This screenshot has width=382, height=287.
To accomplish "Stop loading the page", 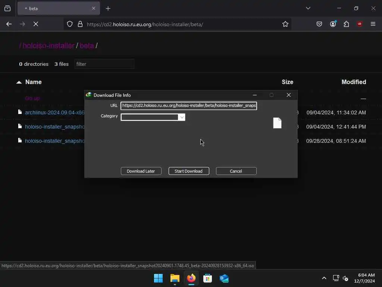I will click(36, 24).
